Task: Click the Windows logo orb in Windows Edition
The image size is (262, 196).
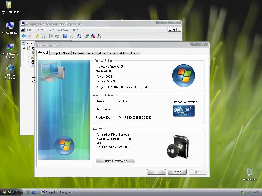Action: 184,76
